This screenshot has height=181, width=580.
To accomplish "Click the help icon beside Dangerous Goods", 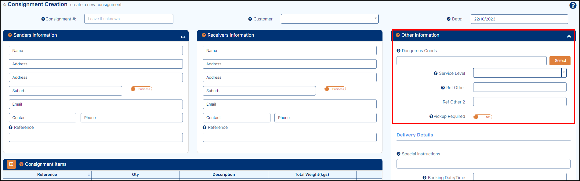I will (x=398, y=51).
